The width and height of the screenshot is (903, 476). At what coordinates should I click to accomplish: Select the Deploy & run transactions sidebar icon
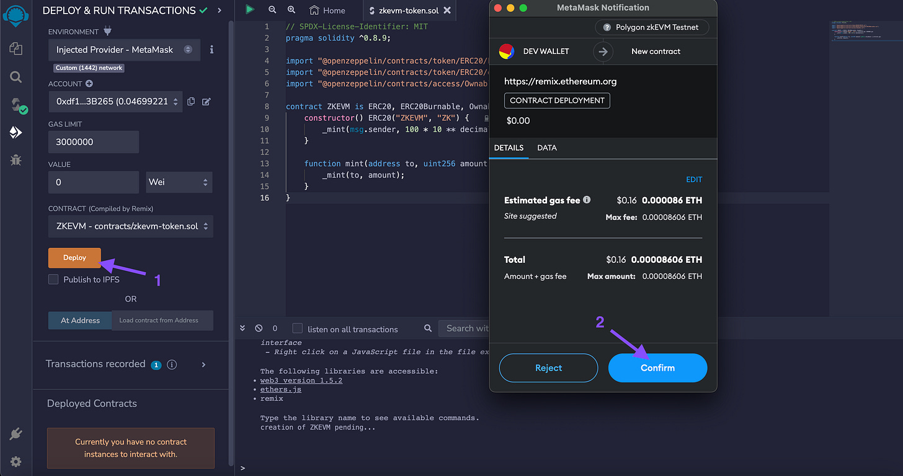tap(16, 132)
